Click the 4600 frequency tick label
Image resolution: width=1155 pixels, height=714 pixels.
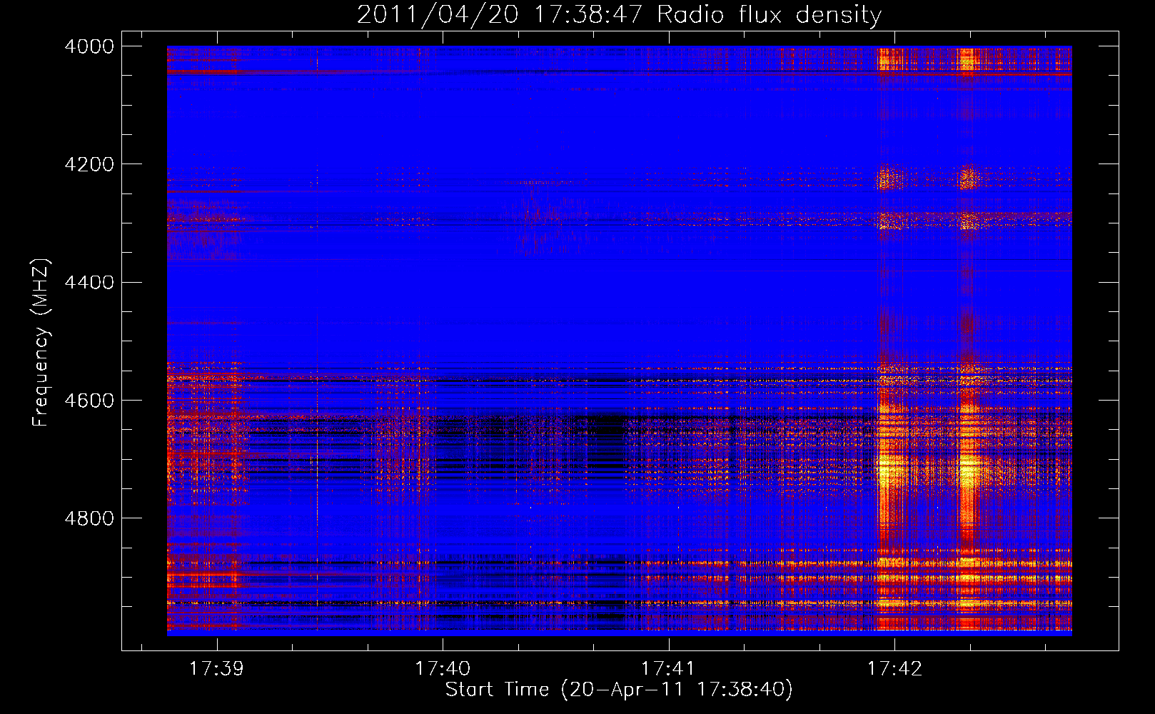[x=89, y=401]
